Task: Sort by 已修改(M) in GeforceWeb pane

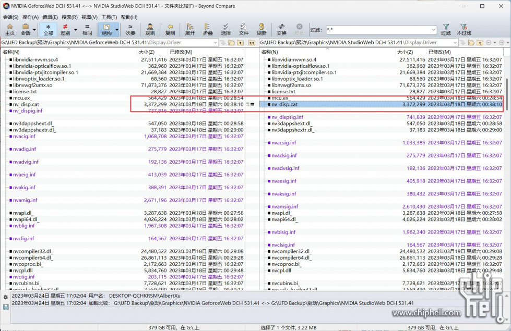Action: [x=206, y=52]
